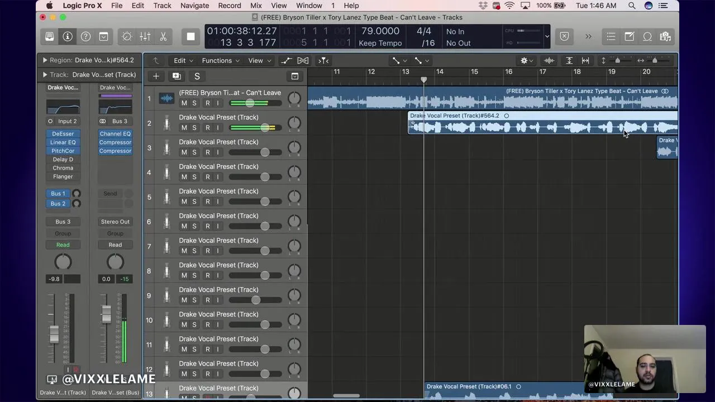Open the View dropdown in Tracks area
Image resolution: width=715 pixels, height=402 pixels.
coord(260,60)
